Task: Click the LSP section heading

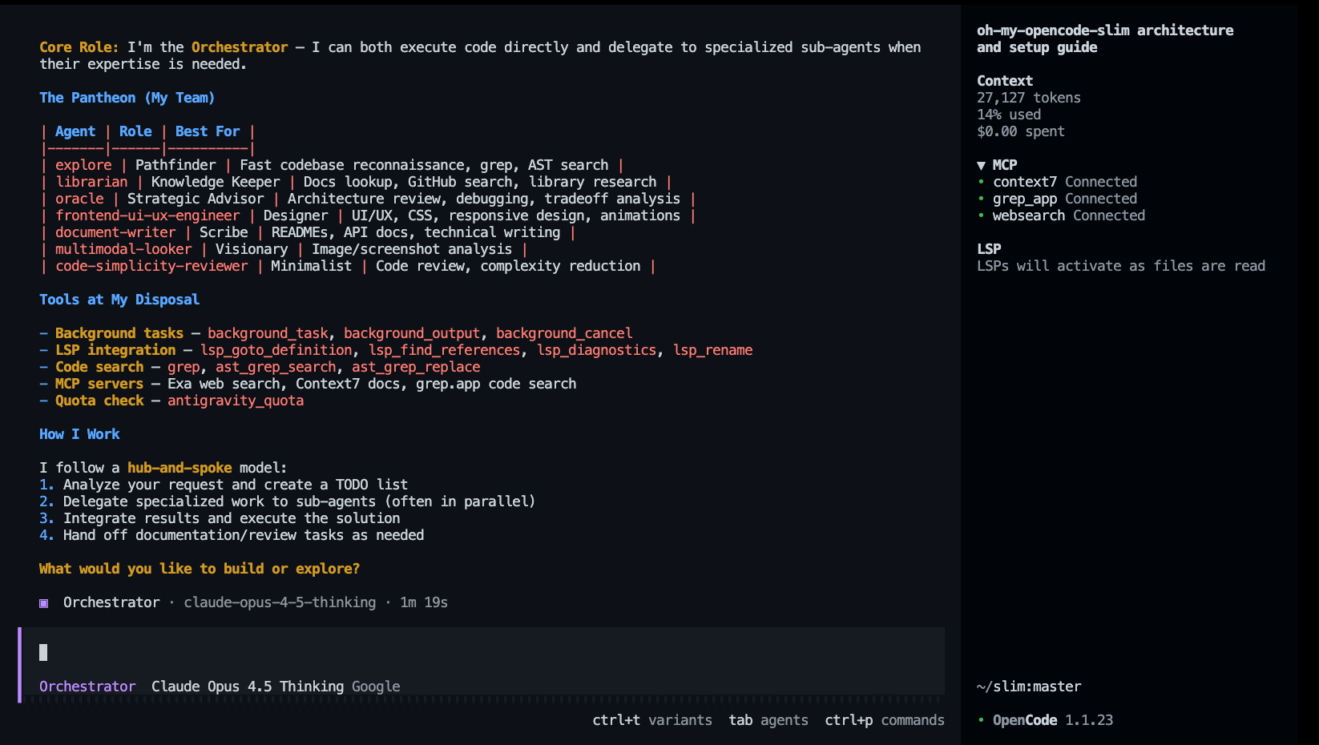Action: [989, 249]
